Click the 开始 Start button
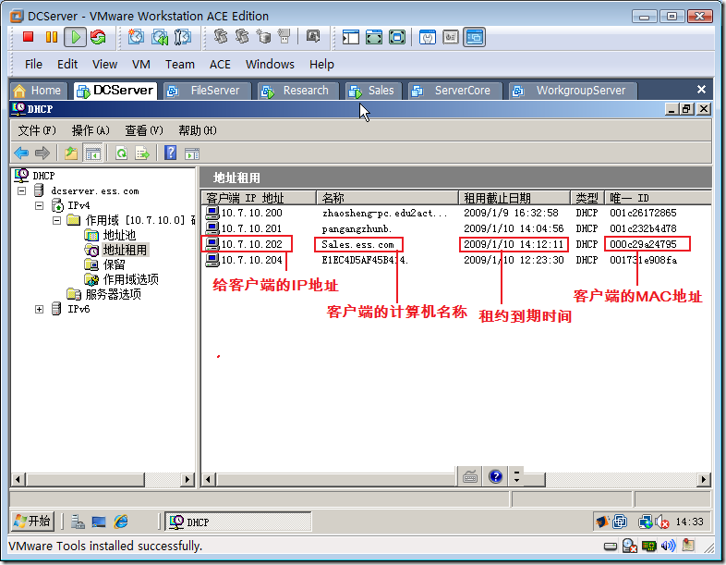 [32, 522]
